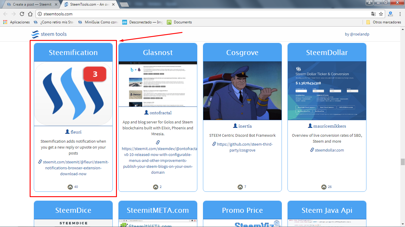
Task: Open the Desconectado — Img bookmark
Action: click(143, 22)
